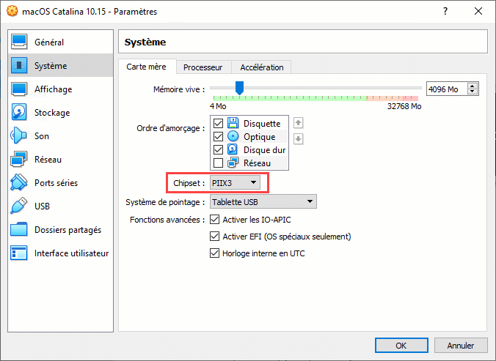Close the Paramètres dialog window

[478, 11]
